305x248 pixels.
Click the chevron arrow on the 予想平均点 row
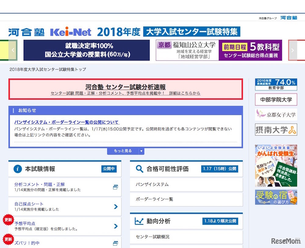[x=116, y=226]
